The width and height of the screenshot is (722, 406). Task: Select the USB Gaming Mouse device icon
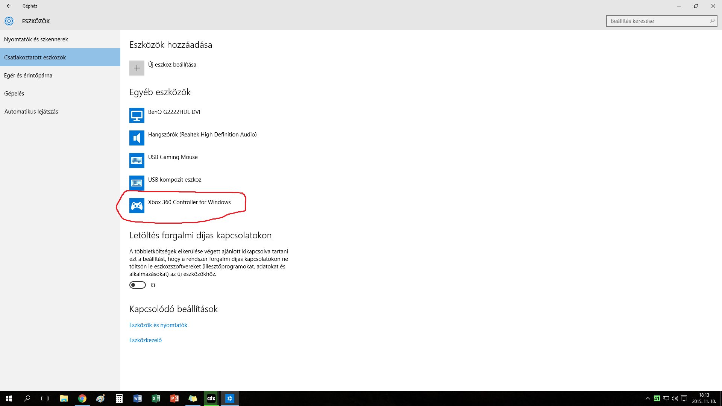coord(137,161)
